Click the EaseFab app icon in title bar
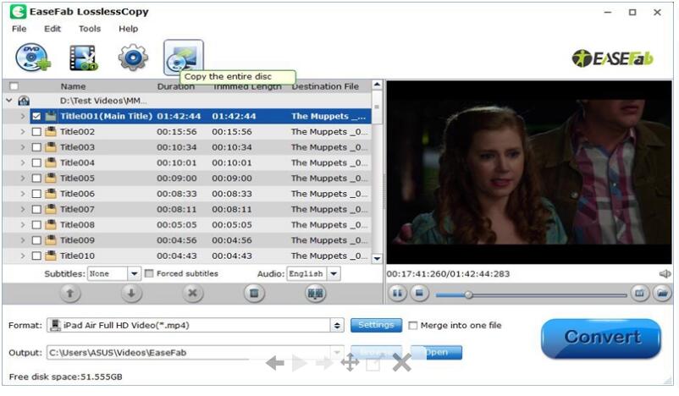Image resolution: width=679 pixels, height=396 pixels. pos(18,12)
